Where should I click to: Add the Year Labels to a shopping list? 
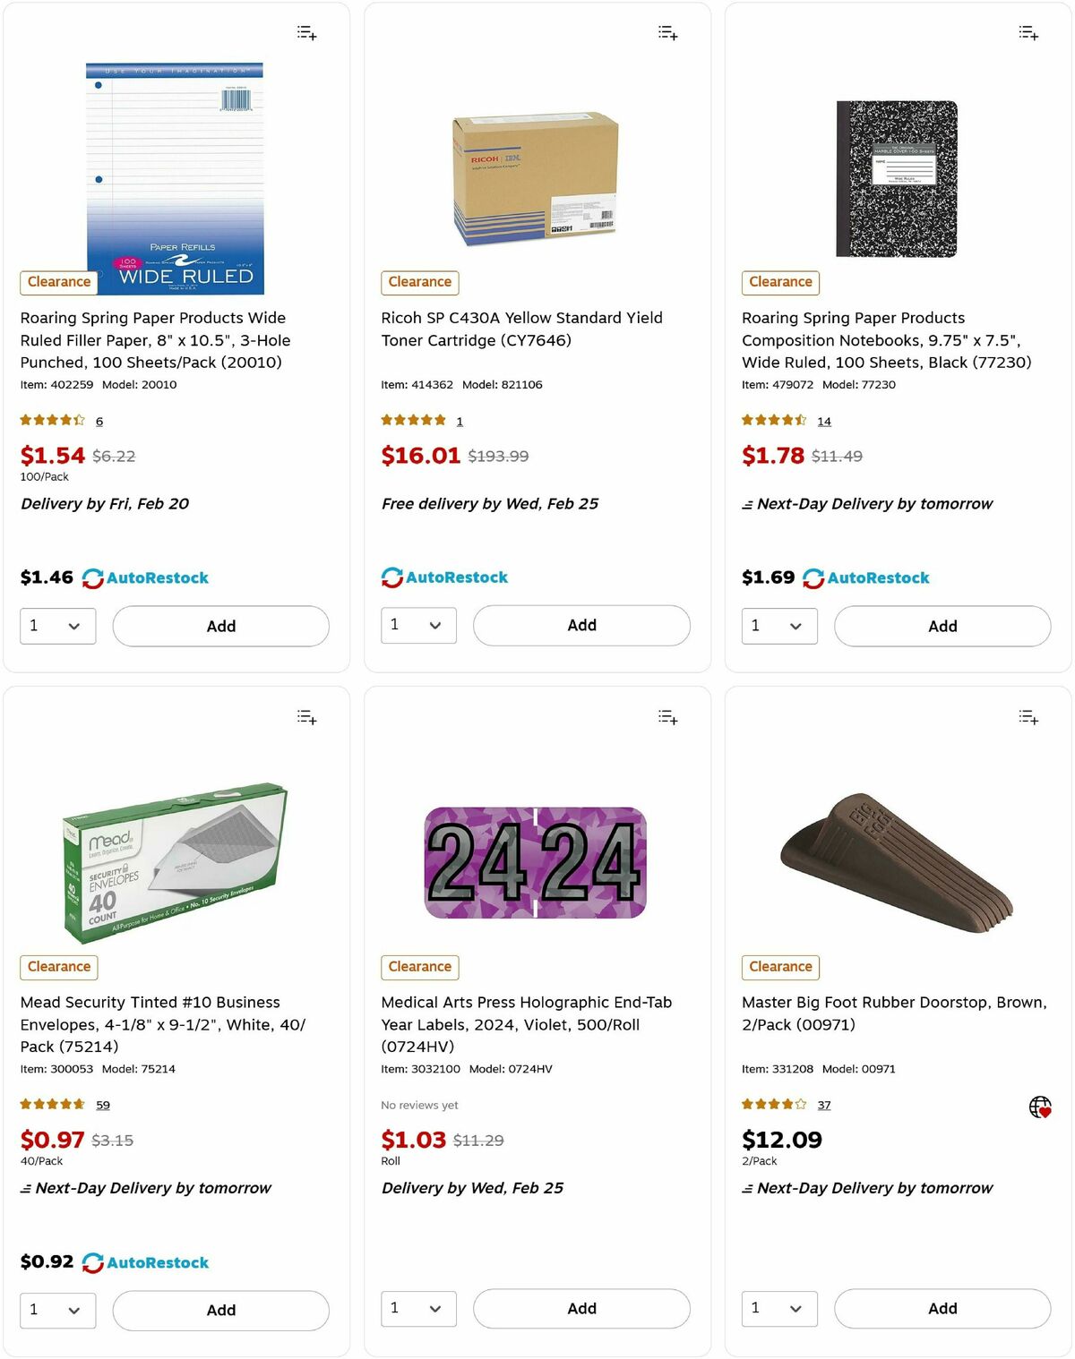pos(666,716)
